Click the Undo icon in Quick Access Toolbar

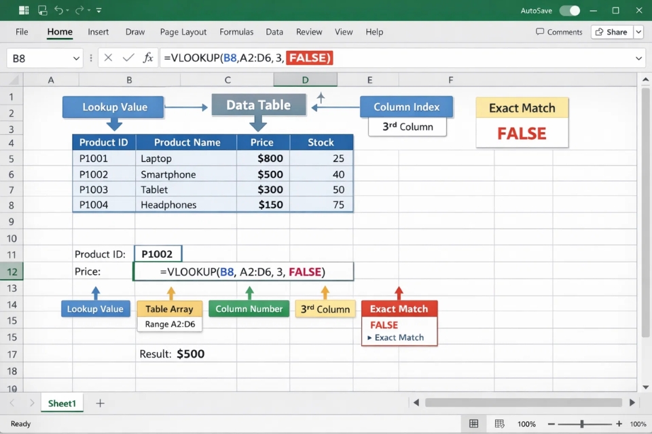pos(59,10)
